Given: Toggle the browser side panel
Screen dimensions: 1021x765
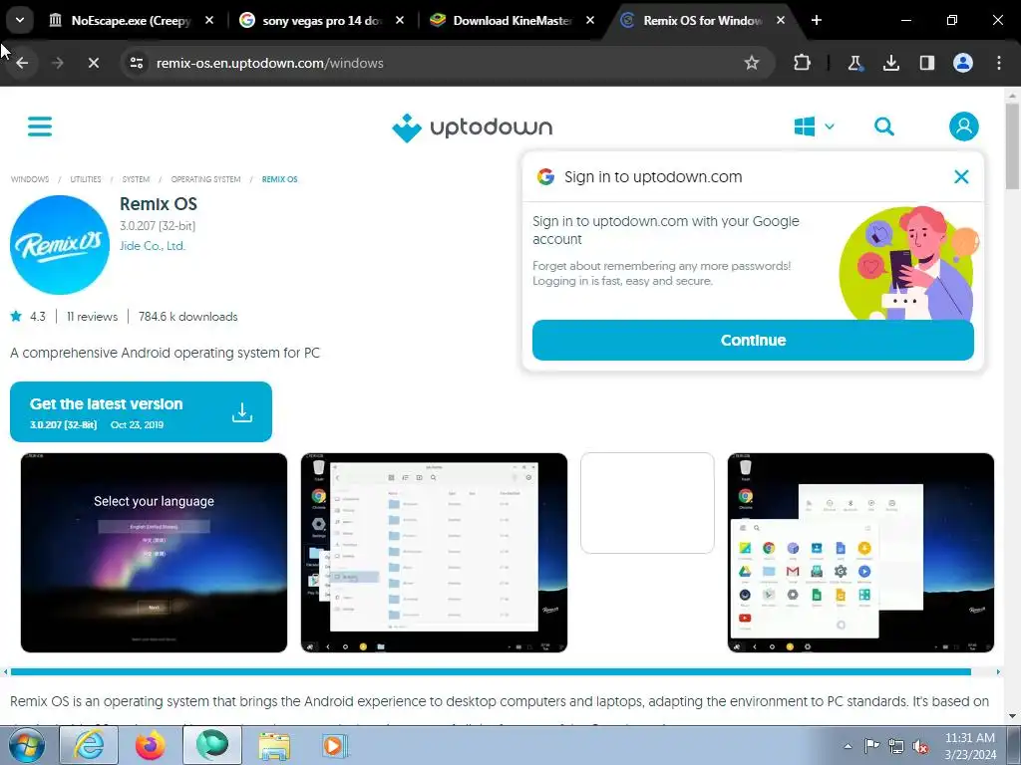Looking at the screenshot, I should [927, 63].
